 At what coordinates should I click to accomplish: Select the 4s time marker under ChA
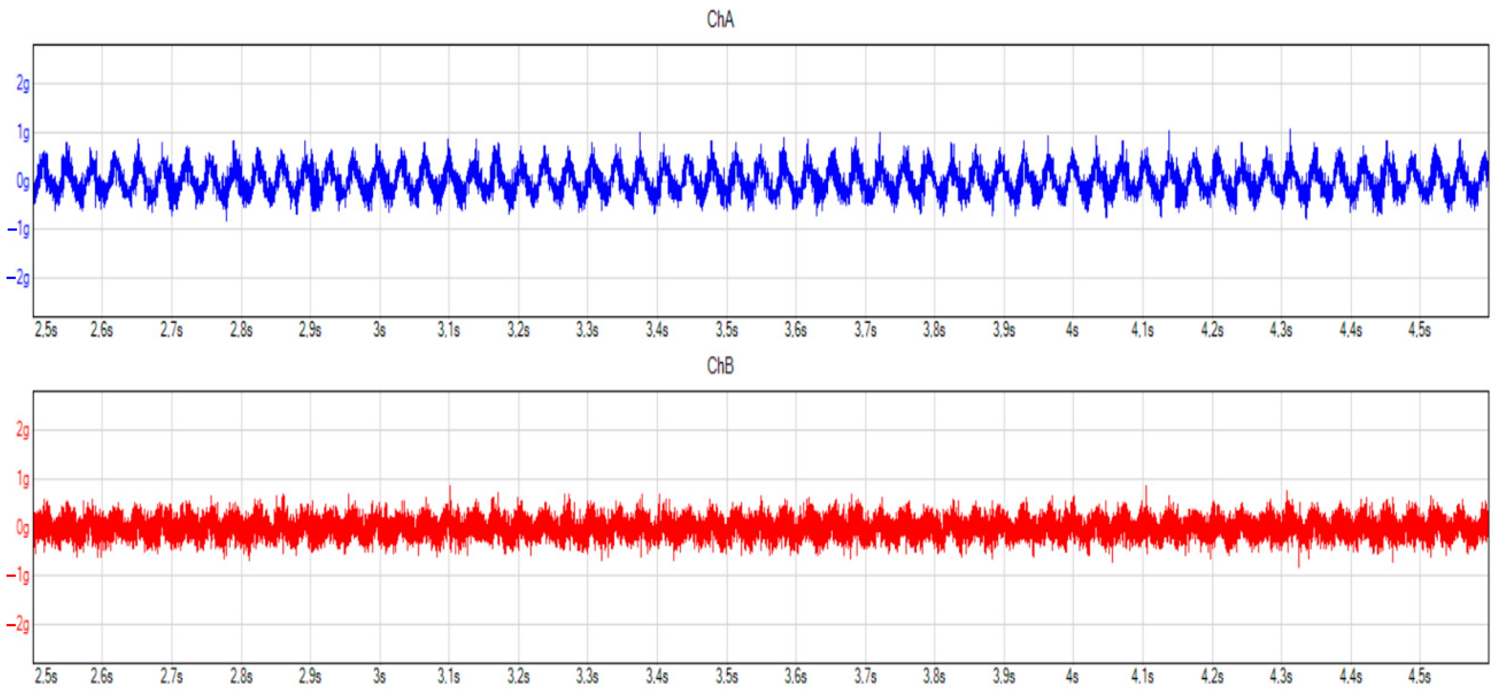point(1072,331)
